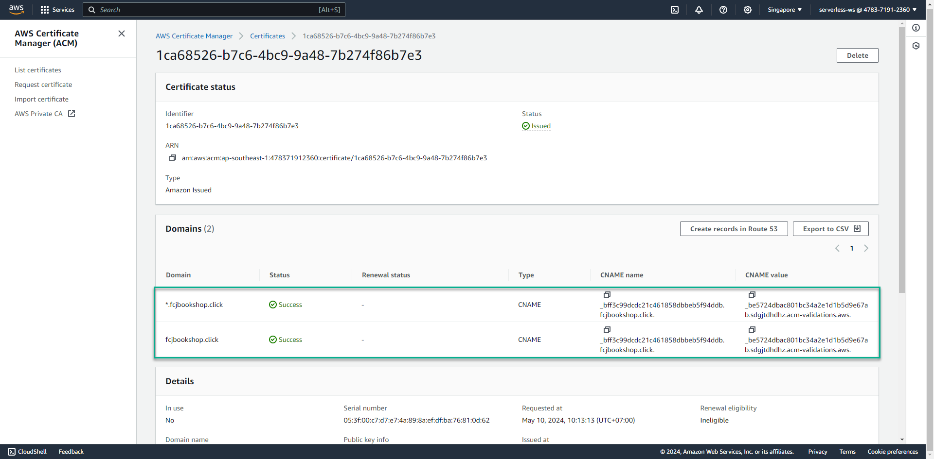Click the page vertical scrollbar thumb

pyautogui.click(x=902, y=160)
